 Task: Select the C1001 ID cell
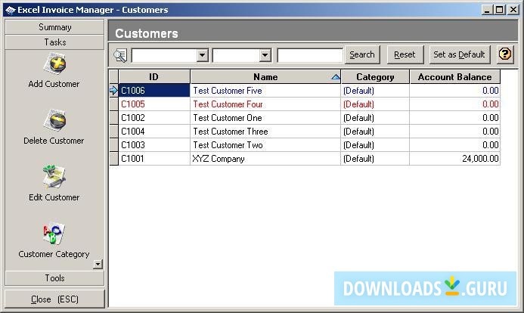[x=154, y=159]
